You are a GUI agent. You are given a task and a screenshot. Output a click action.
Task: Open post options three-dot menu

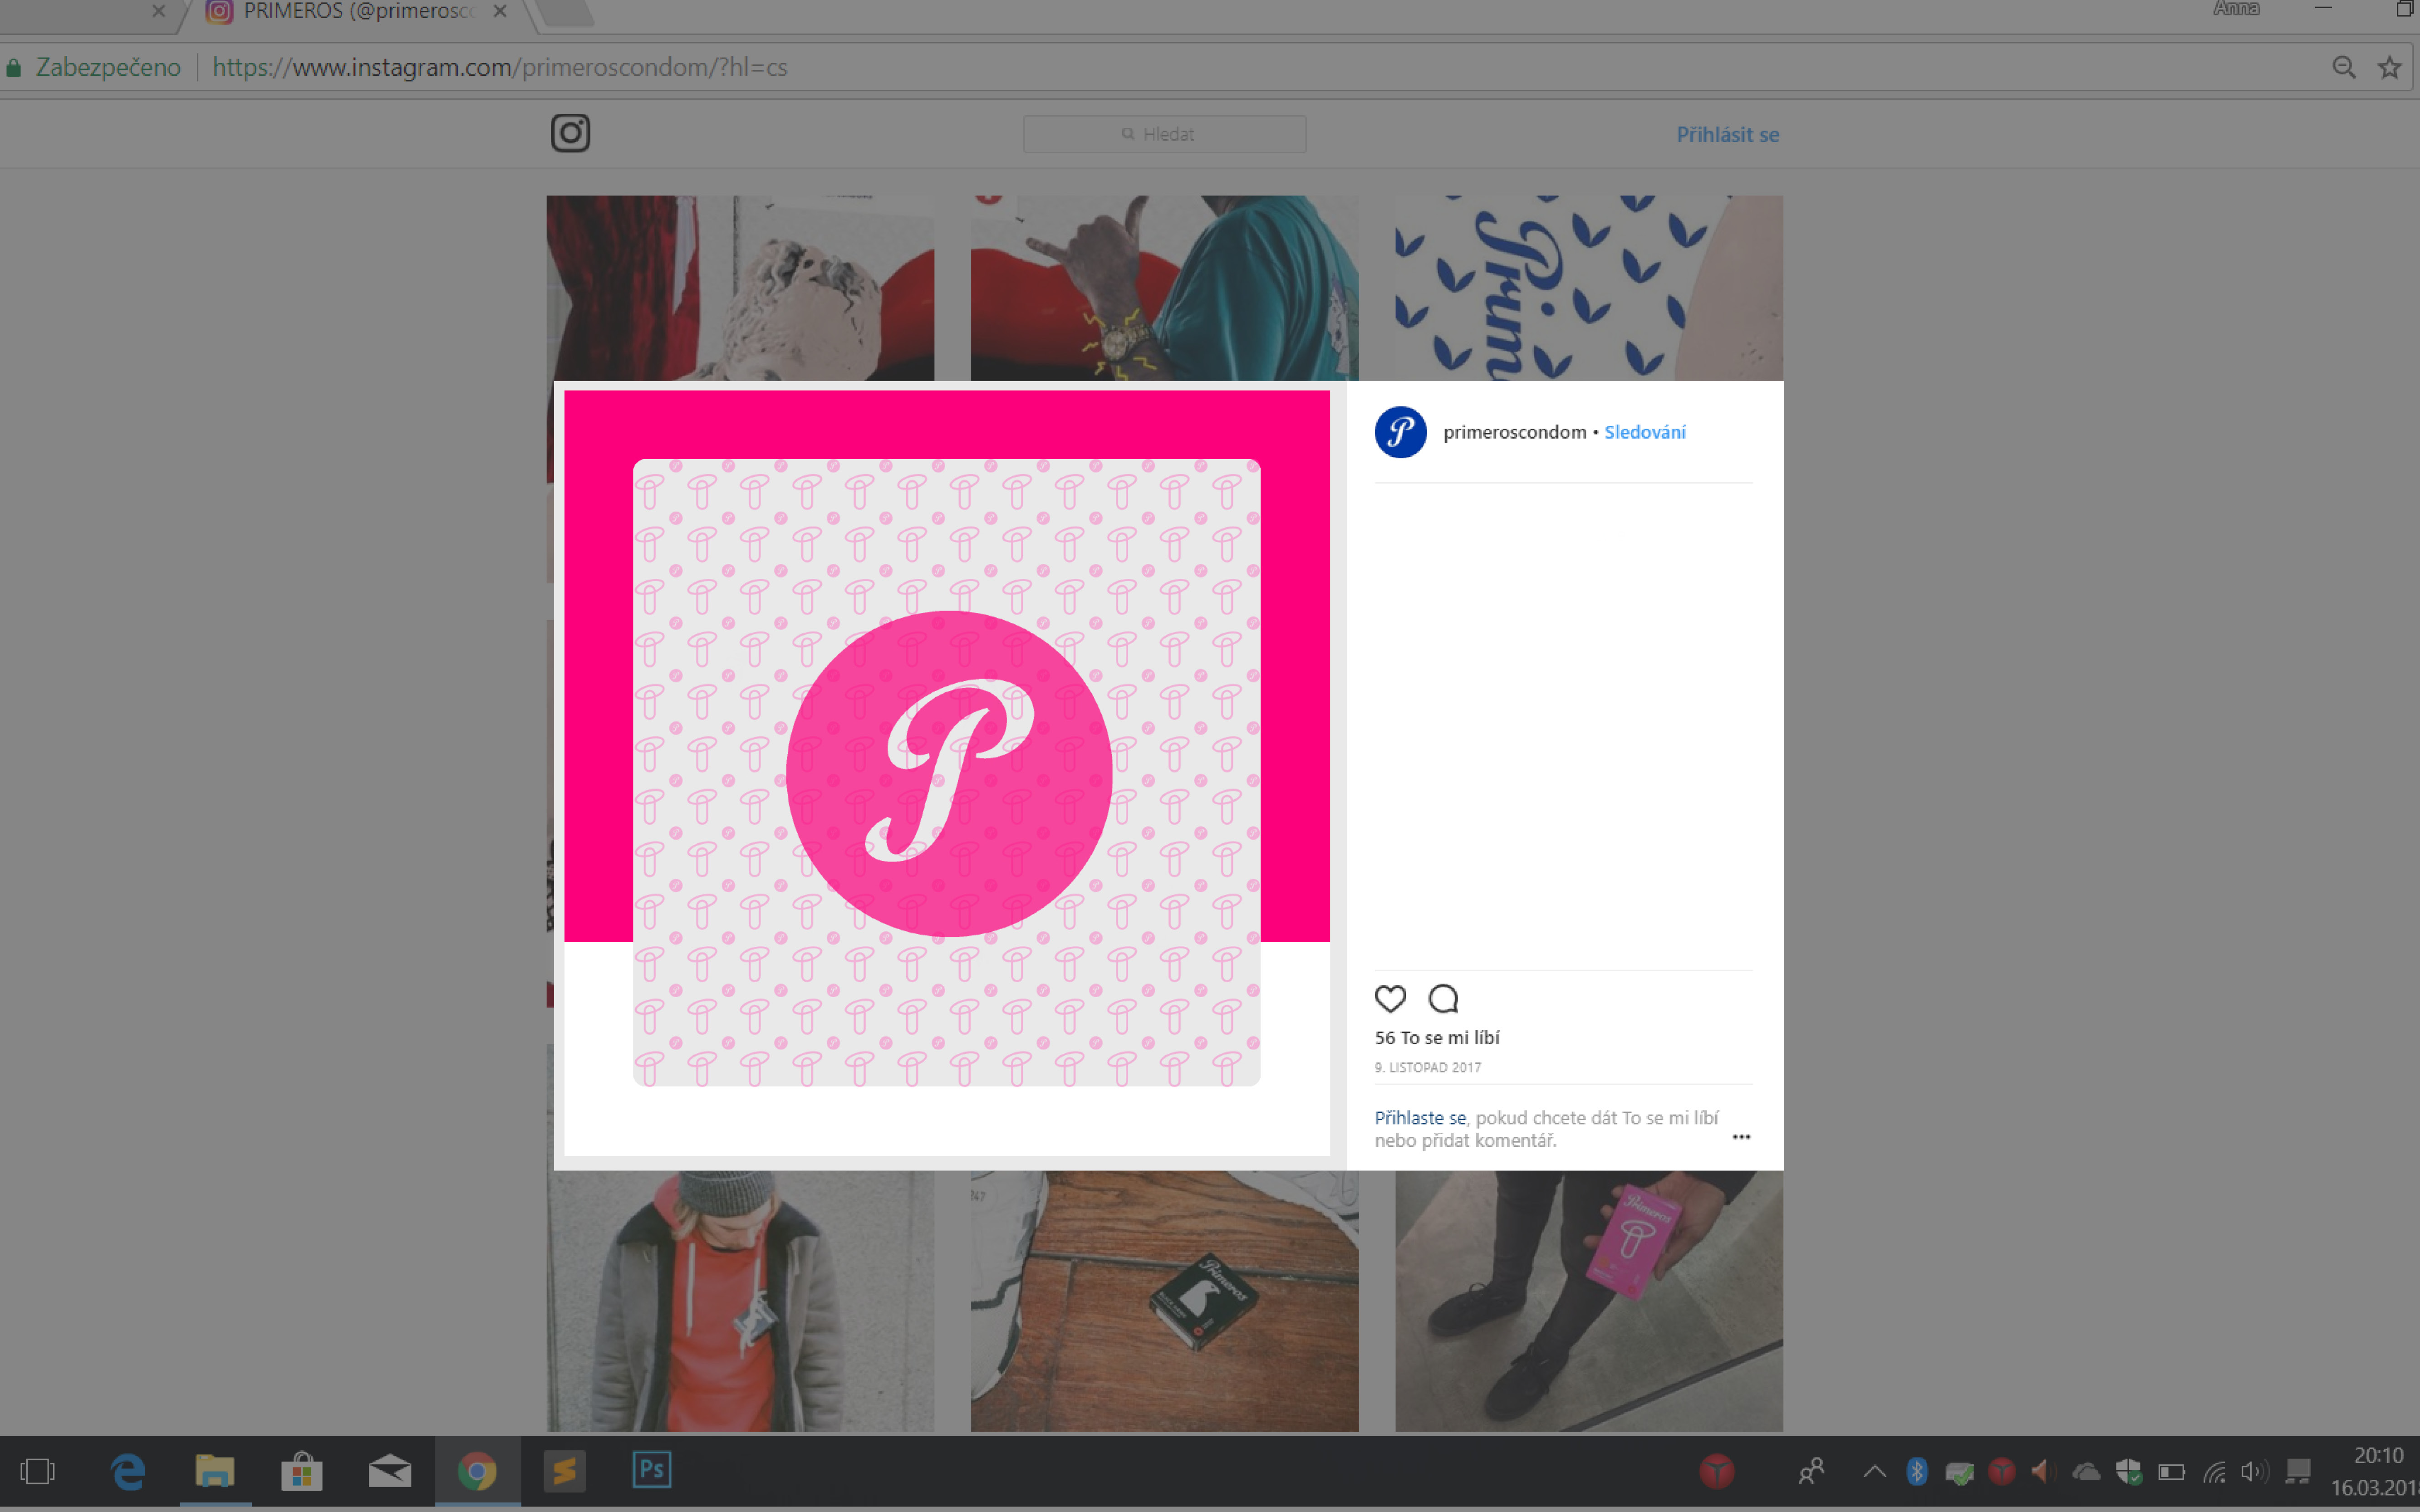pos(1741,1137)
